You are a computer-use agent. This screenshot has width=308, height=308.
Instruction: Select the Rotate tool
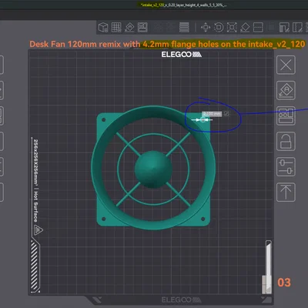(219, 27)
